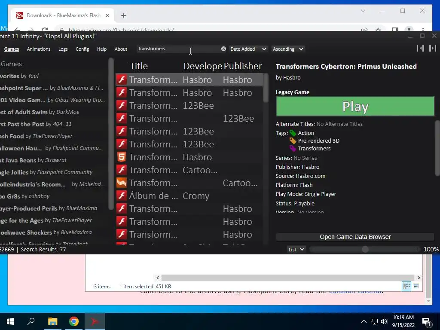The image size is (440, 330).
Task: Select 'Flash Food' playlist by ThePowerPlayer
Action: click(x=53, y=136)
